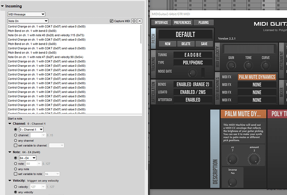This screenshot has width=287, height=195.
Task: Select the any channel radio option
Action: tap(15, 141)
